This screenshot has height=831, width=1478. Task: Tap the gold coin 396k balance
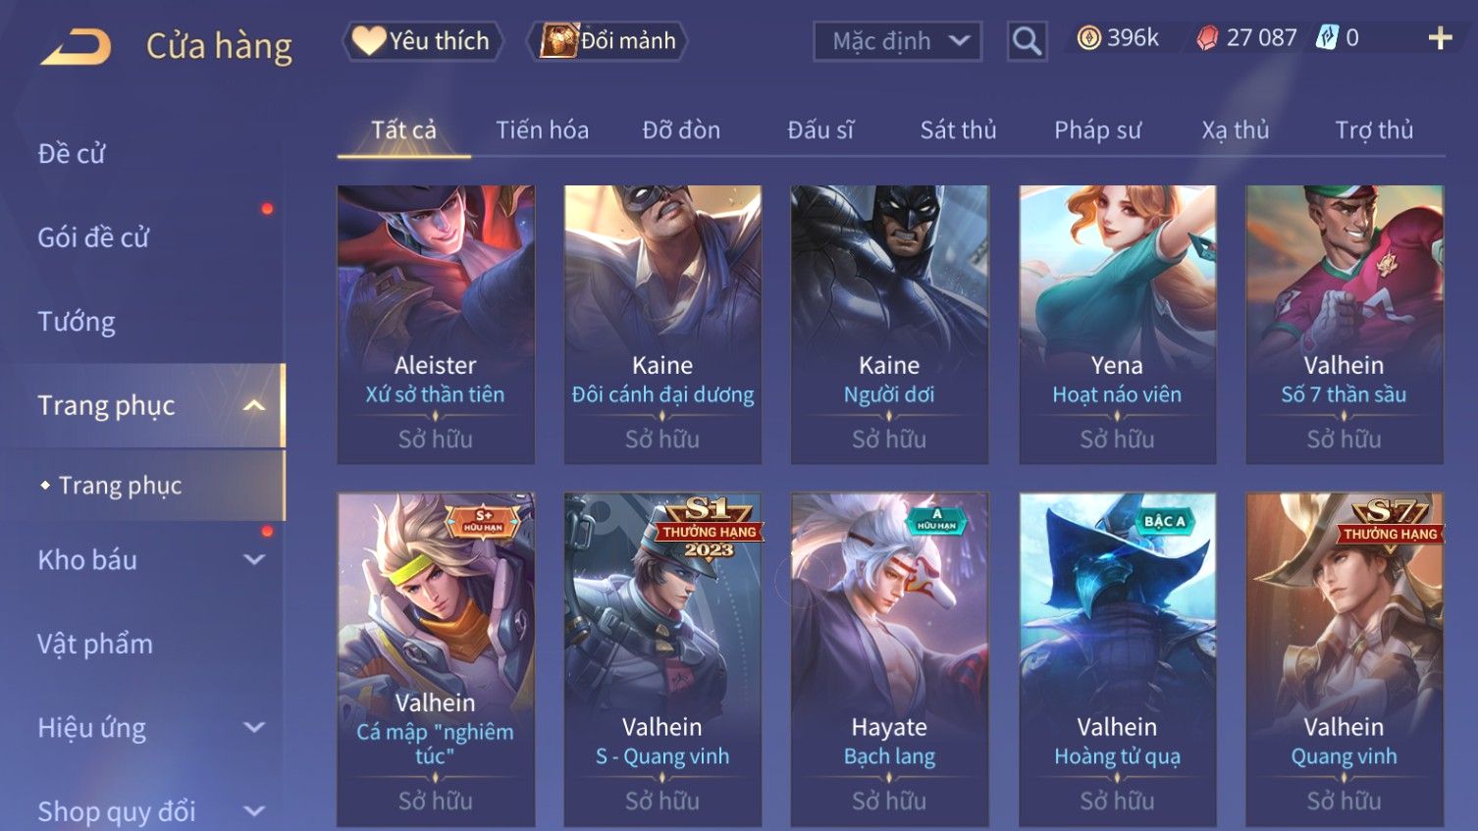[x=1118, y=38]
